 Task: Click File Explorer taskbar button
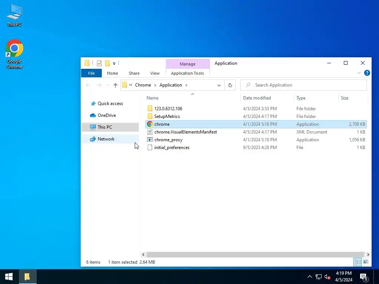point(27,277)
